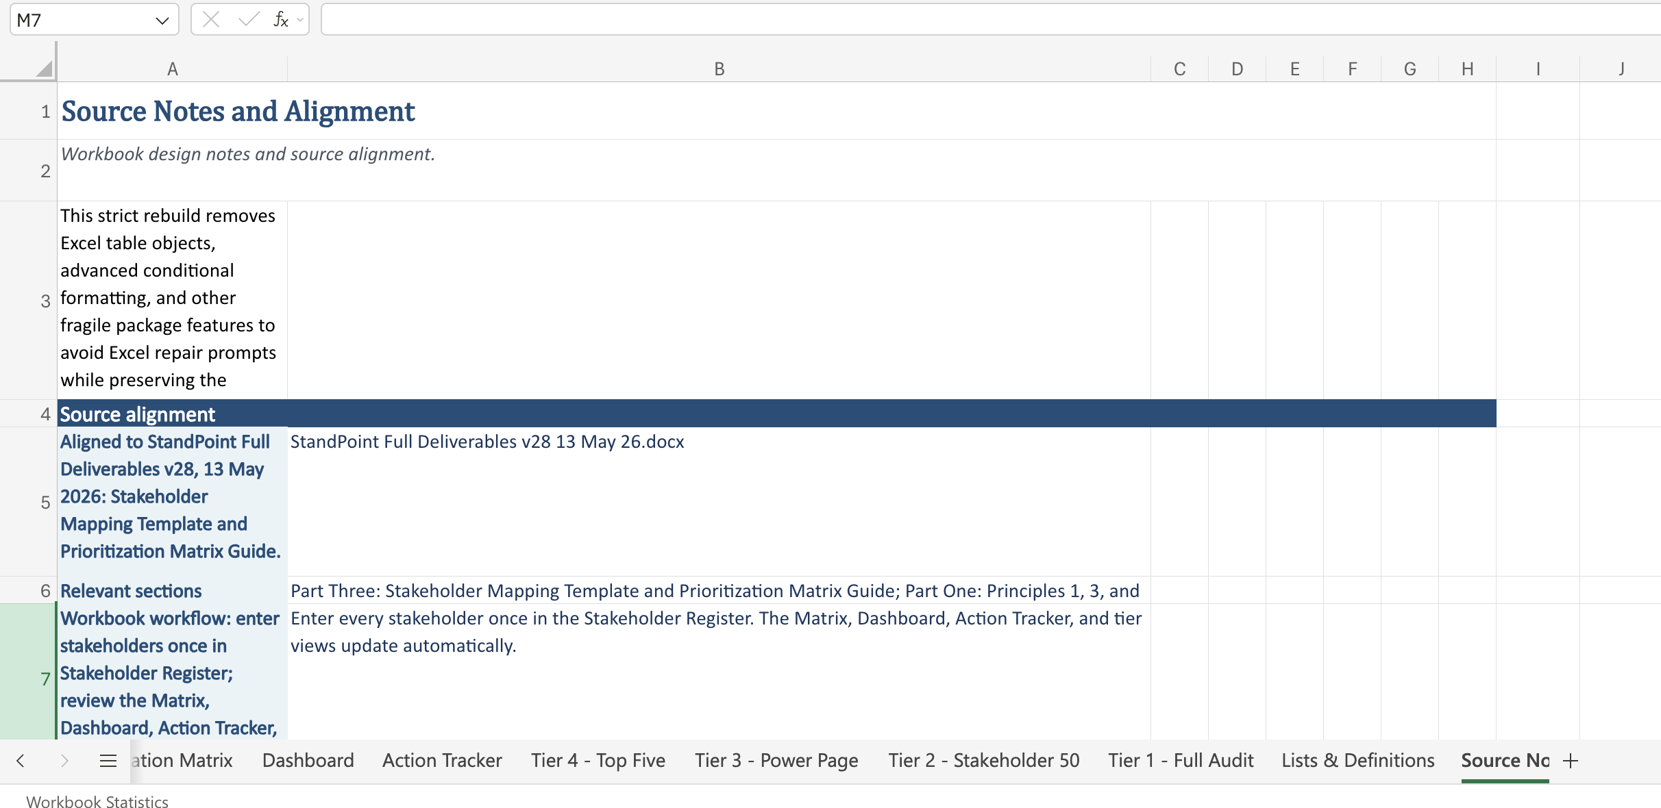Viewport: 1661px width, 808px height.
Task: Switch to the Dashboard sheet tab
Action: coord(308,760)
